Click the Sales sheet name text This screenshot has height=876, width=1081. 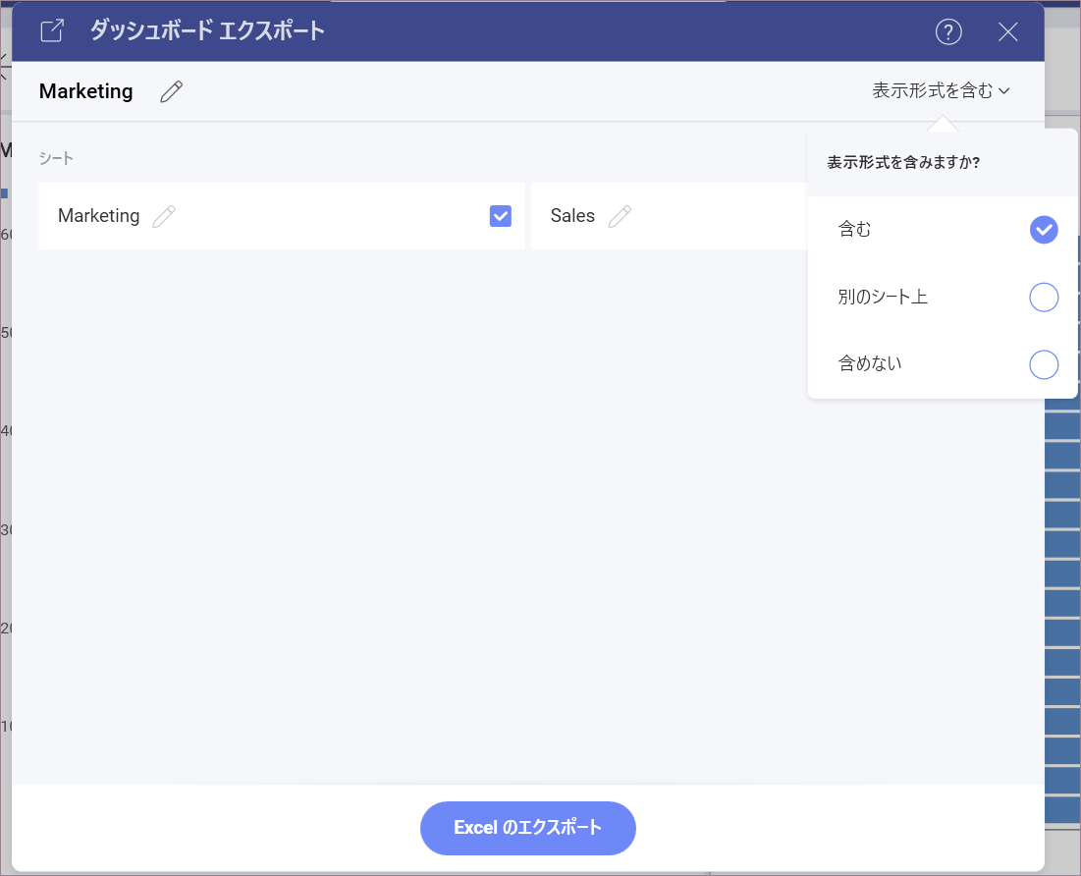[x=572, y=216]
